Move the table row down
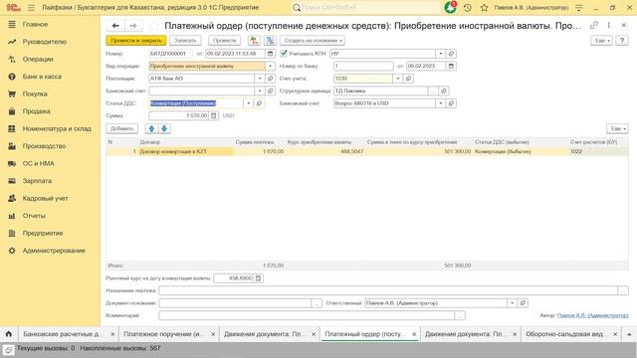The image size is (637, 358). [x=164, y=128]
